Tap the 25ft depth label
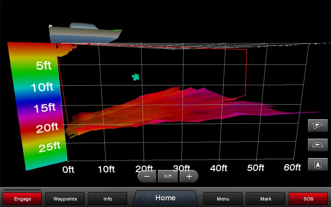 click(x=49, y=147)
